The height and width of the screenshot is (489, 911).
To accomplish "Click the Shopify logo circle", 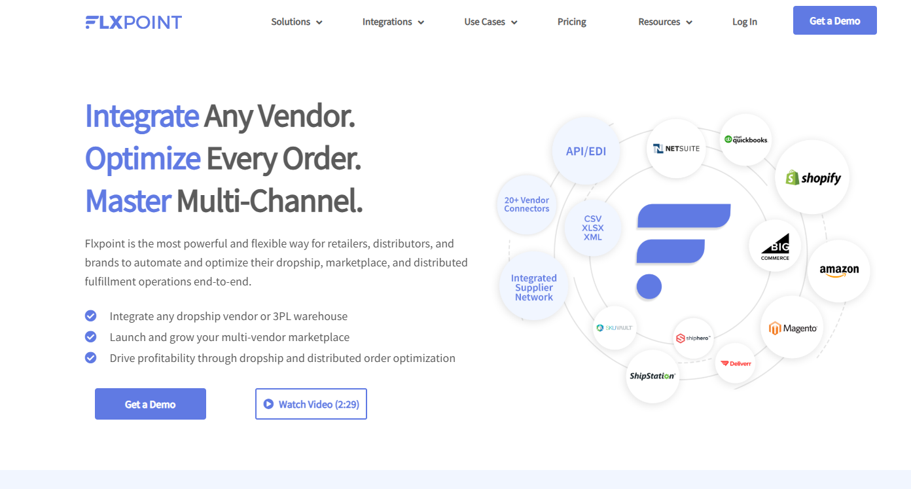I will (813, 177).
